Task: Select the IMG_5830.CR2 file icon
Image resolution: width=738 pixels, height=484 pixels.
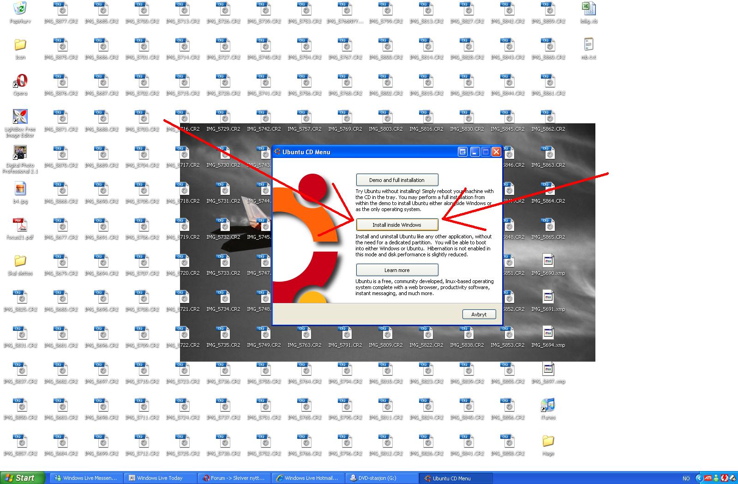Action: [x=467, y=117]
